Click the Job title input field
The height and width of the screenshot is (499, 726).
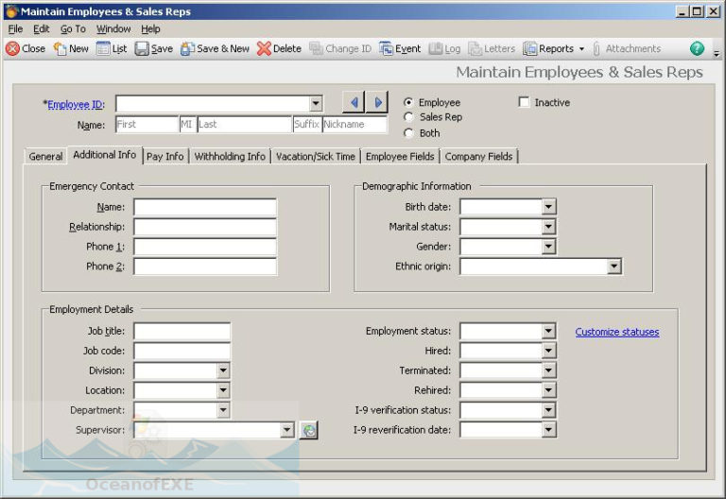click(x=181, y=331)
